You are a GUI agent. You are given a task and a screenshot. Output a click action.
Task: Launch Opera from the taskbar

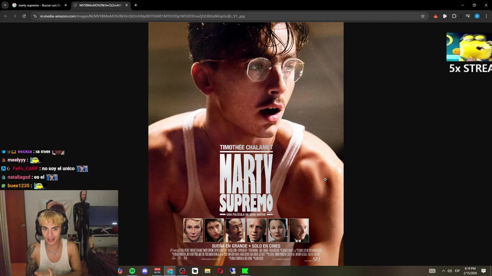coord(220,271)
